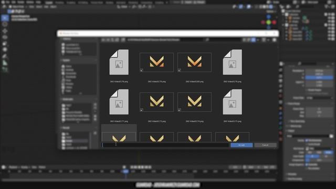
Task: Switch file browser to vertical list display
Action: (245, 40)
